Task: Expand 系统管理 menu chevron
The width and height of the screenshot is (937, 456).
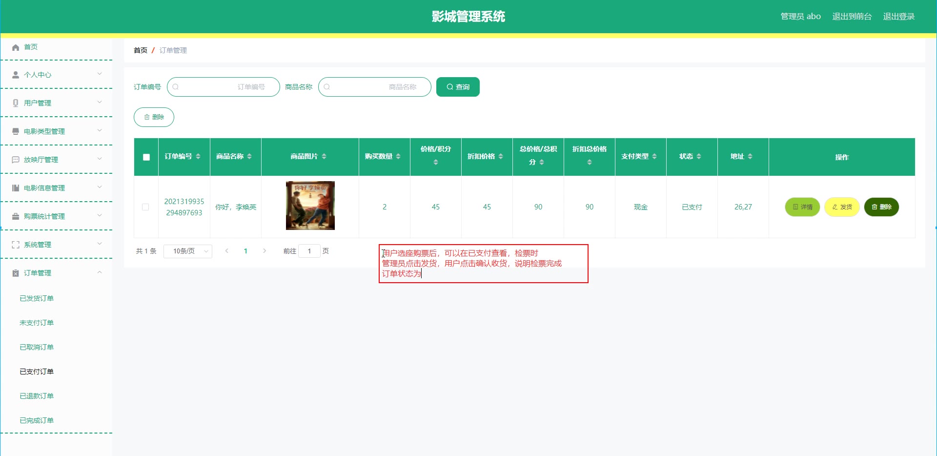Action: (x=100, y=244)
